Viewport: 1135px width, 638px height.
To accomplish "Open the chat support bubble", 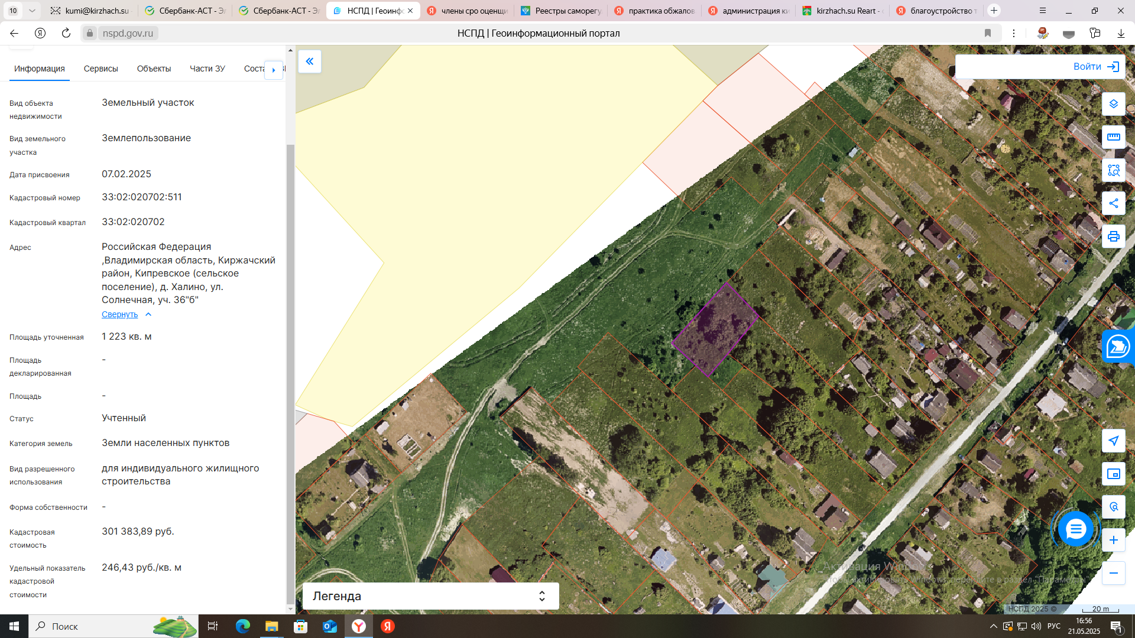I will coord(1075,529).
